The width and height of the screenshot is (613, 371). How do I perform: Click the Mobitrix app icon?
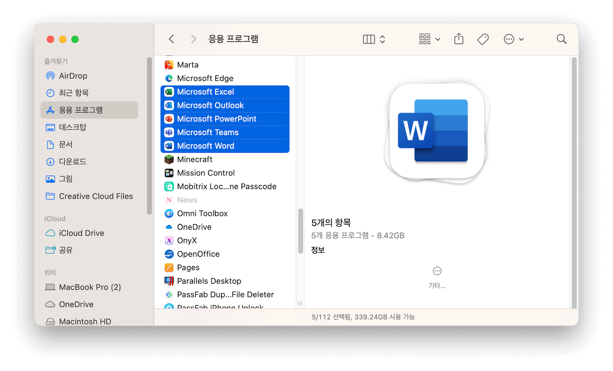(x=169, y=186)
